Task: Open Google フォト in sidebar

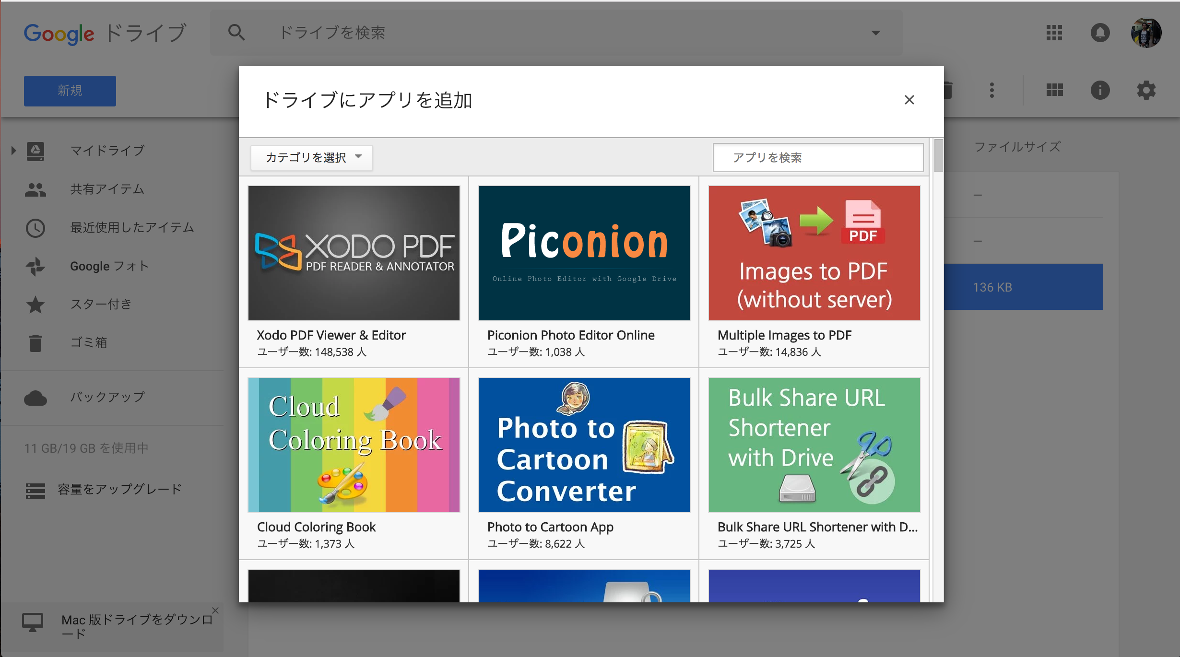Action: pyautogui.click(x=110, y=266)
